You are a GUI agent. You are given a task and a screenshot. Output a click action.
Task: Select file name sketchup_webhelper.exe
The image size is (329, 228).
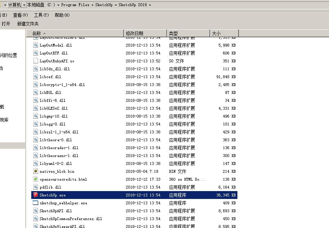point(63,203)
